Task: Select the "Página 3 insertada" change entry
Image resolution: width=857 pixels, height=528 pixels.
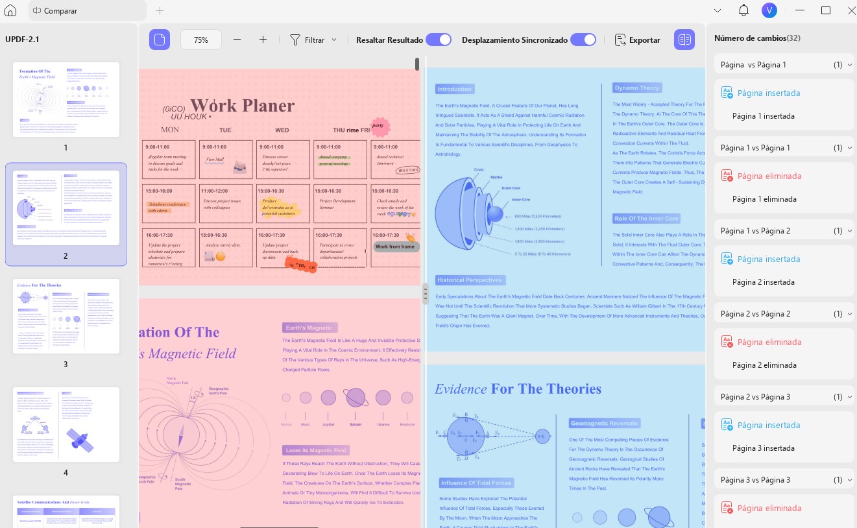Action: [x=784, y=437]
